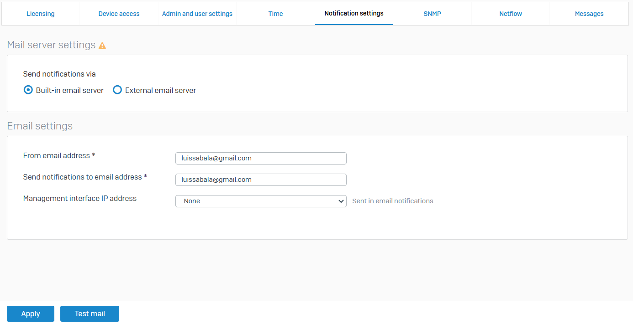
Task: Open the Licensing tab
Action: [x=41, y=14]
